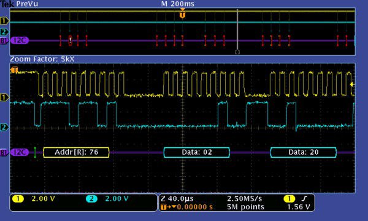Click the I2C bus label in zoomed view
The image size is (368, 221).
point(20,152)
